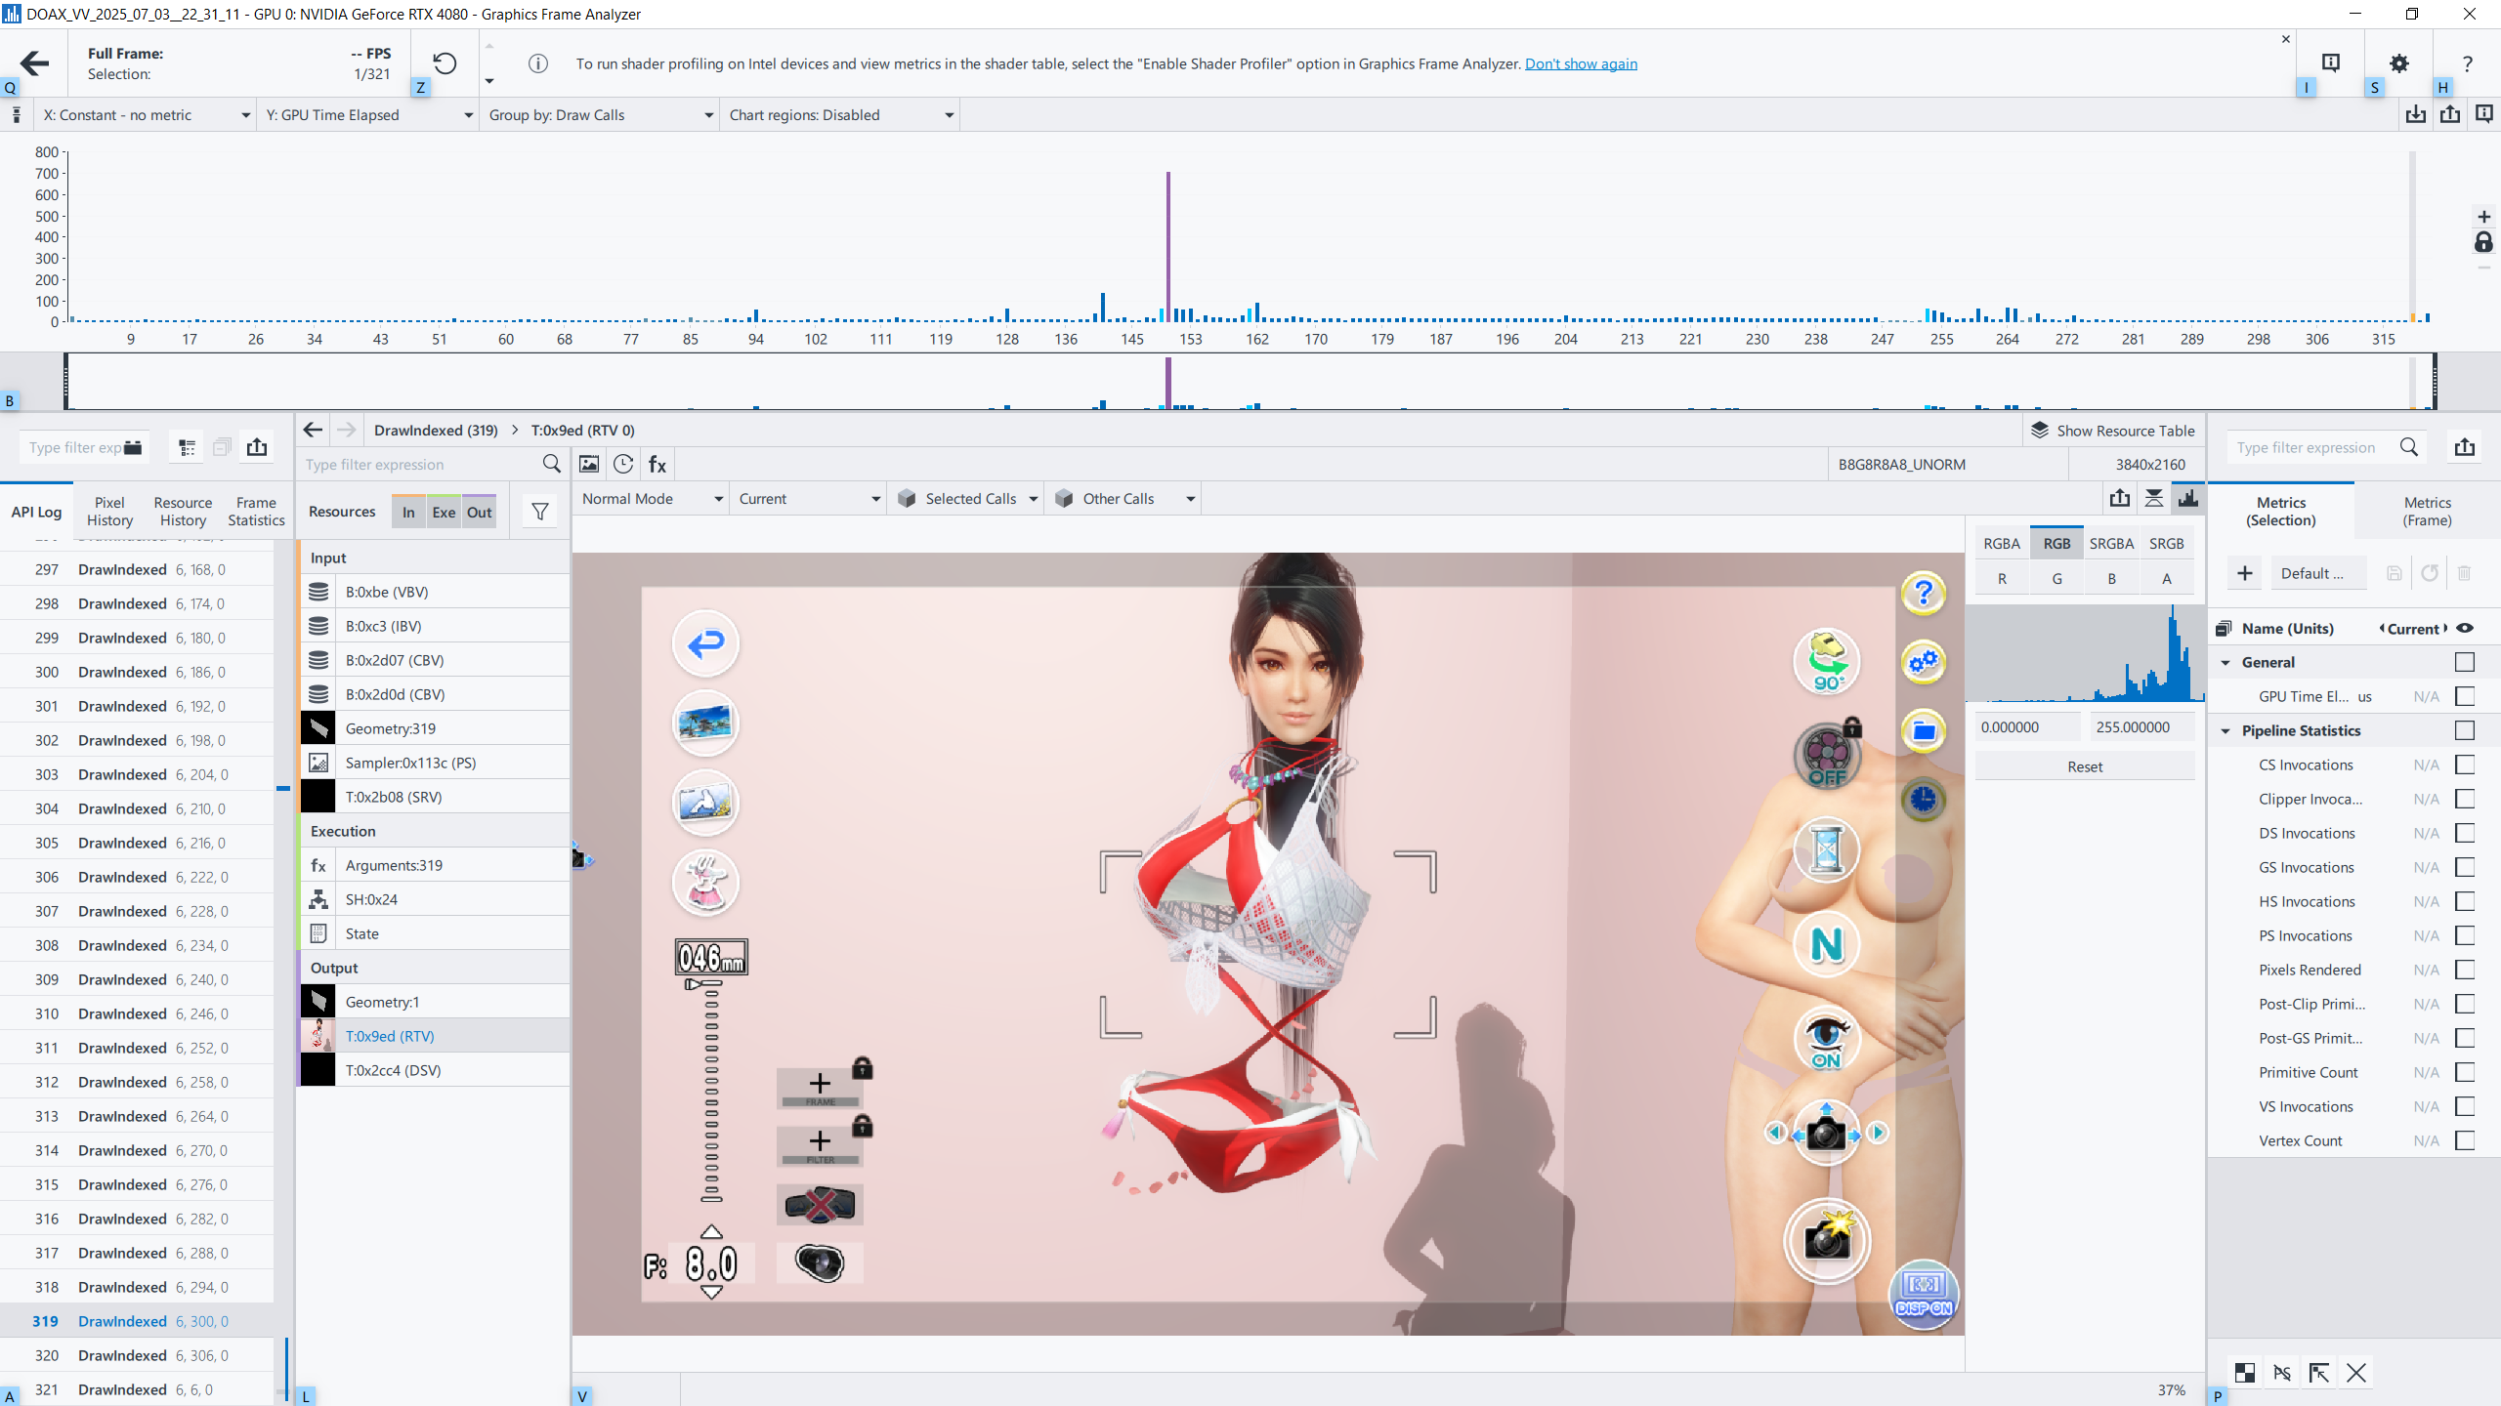Toggle the Out resources filter
2501x1406 pixels.
tap(479, 512)
